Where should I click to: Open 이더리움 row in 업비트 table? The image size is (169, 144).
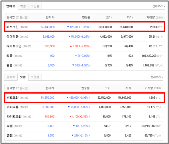84,37
